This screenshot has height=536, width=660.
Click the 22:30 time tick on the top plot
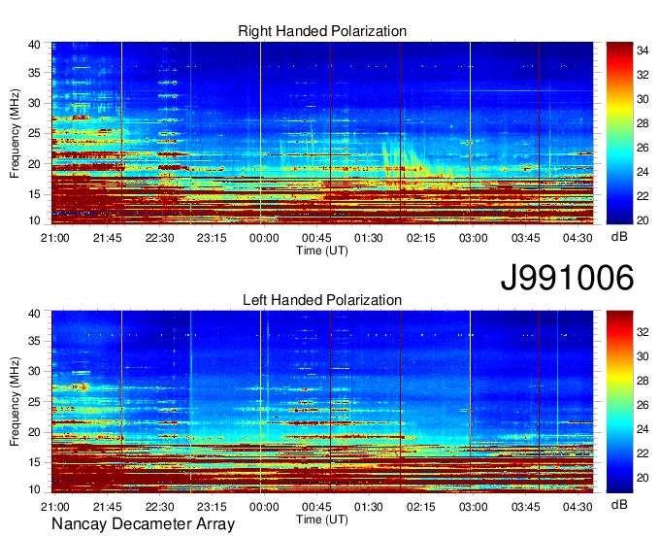[x=159, y=238]
